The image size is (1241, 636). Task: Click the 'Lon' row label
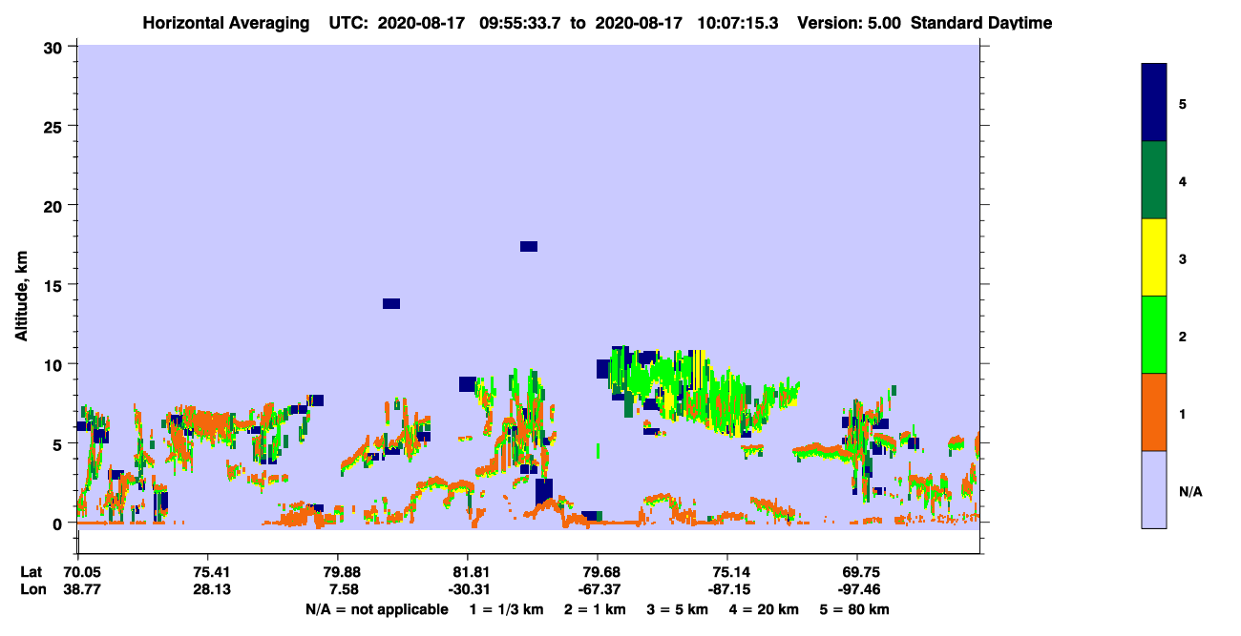point(33,589)
